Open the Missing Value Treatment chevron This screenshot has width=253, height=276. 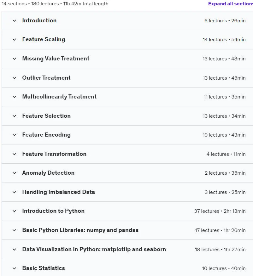tap(14, 59)
